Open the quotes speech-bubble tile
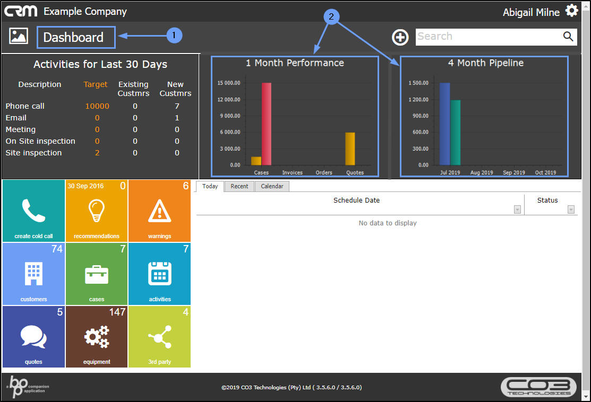 click(33, 337)
